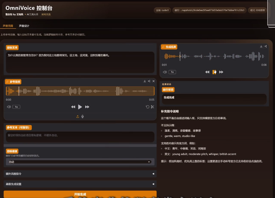
Task: Seek within the reference audio waveform
Action: pyautogui.click(x=80, y=91)
